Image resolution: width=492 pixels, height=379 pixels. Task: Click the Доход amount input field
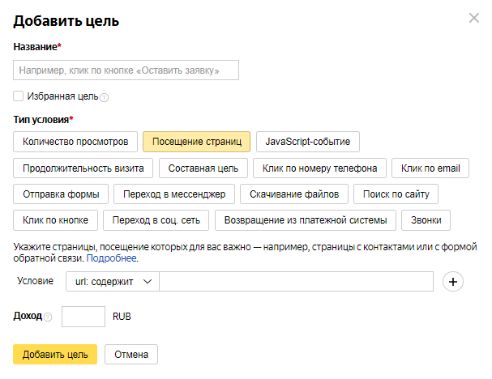[x=83, y=317]
